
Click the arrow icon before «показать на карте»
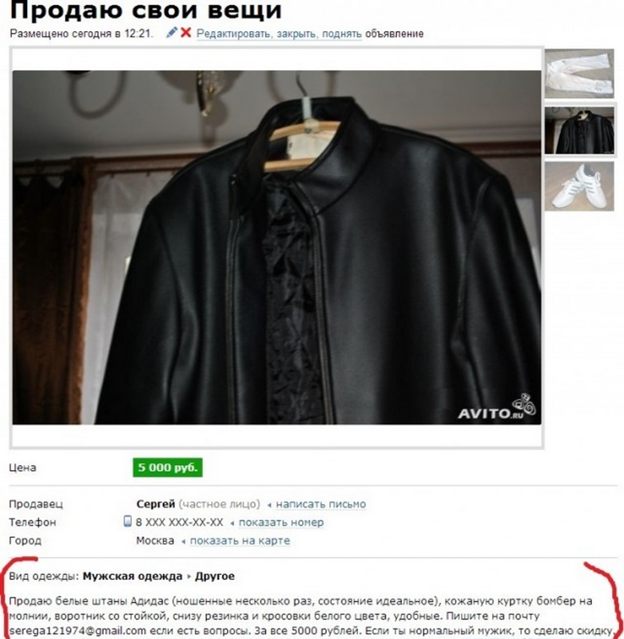click(x=184, y=542)
